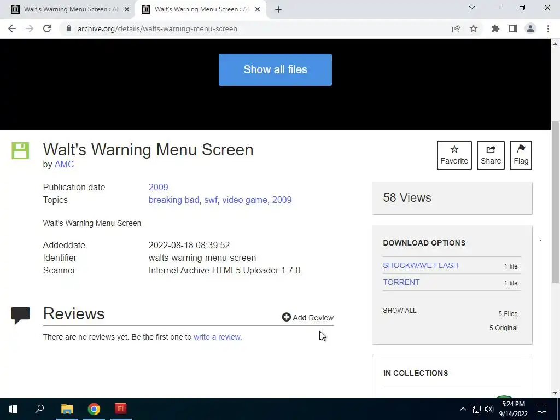The width and height of the screenshot is (560, 420).
Task: Open the AMC creator link
Action: tap(65, 164)
